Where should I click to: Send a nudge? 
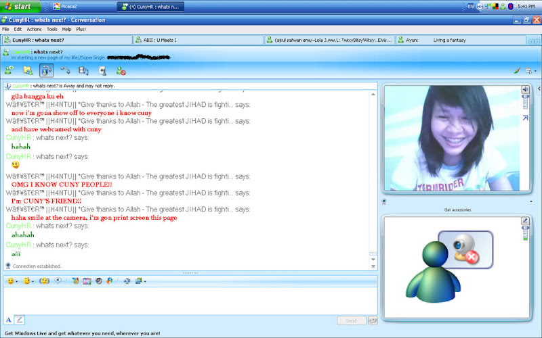(44, 281)
